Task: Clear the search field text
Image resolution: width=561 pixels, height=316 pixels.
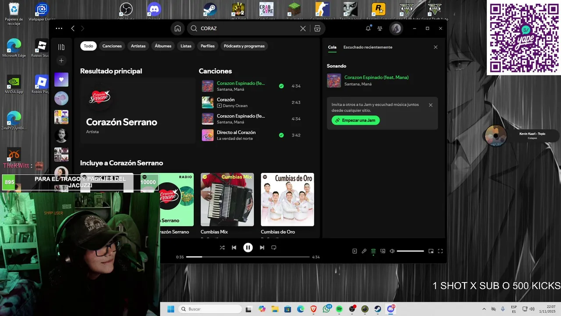Action: [x=303, y=29]
